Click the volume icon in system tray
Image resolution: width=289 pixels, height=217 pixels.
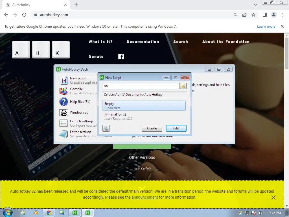pos(260,213)
